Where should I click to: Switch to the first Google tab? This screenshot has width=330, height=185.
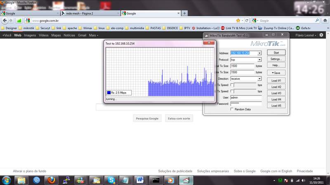coord(30,13)
